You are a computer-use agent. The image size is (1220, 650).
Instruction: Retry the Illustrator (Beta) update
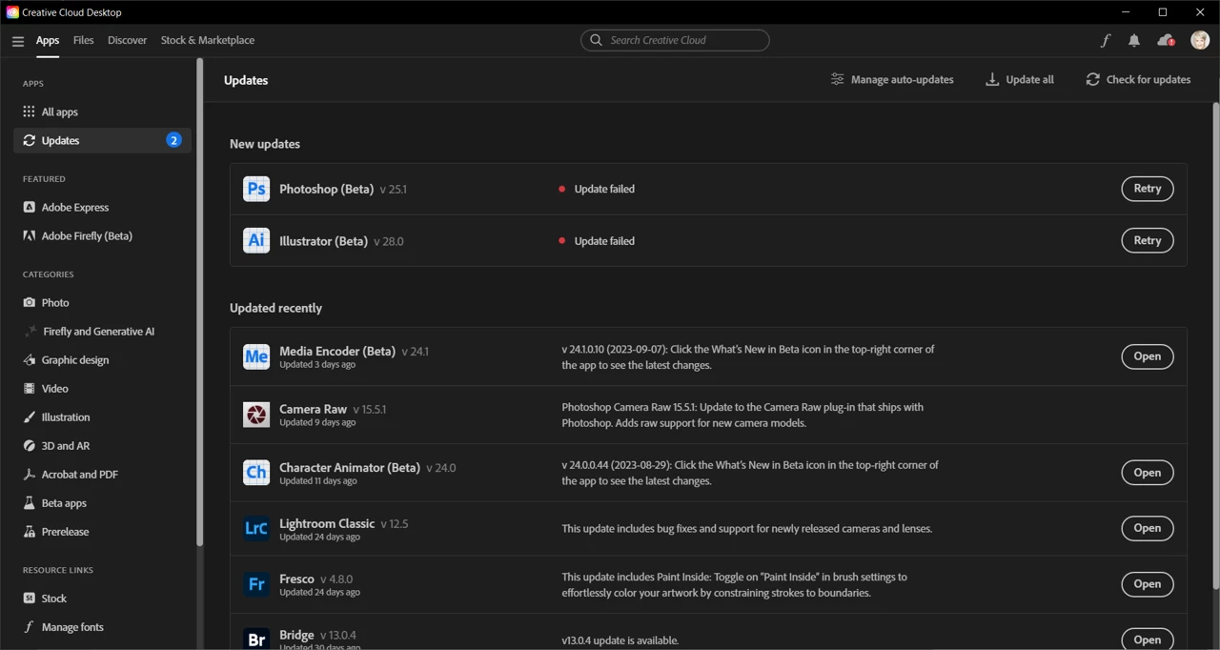1148,240
